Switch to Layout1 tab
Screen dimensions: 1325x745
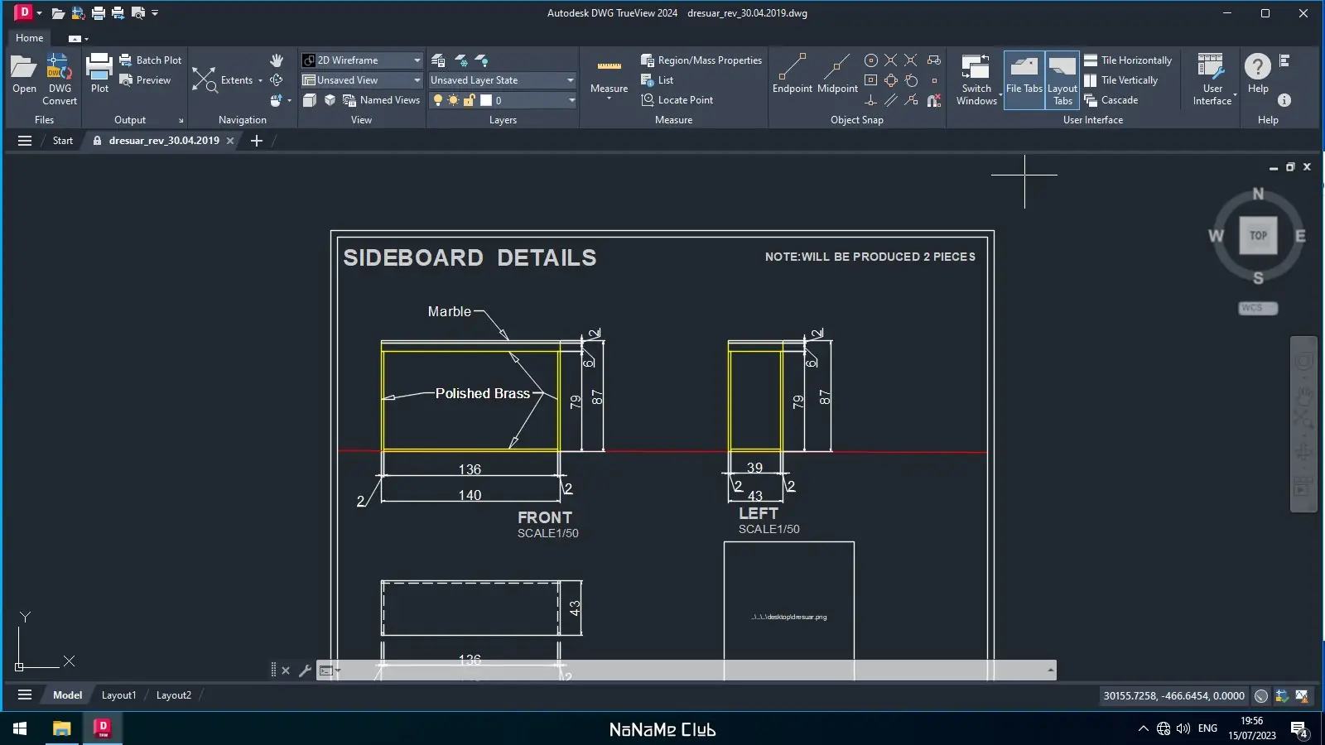(x=118, y=695)
